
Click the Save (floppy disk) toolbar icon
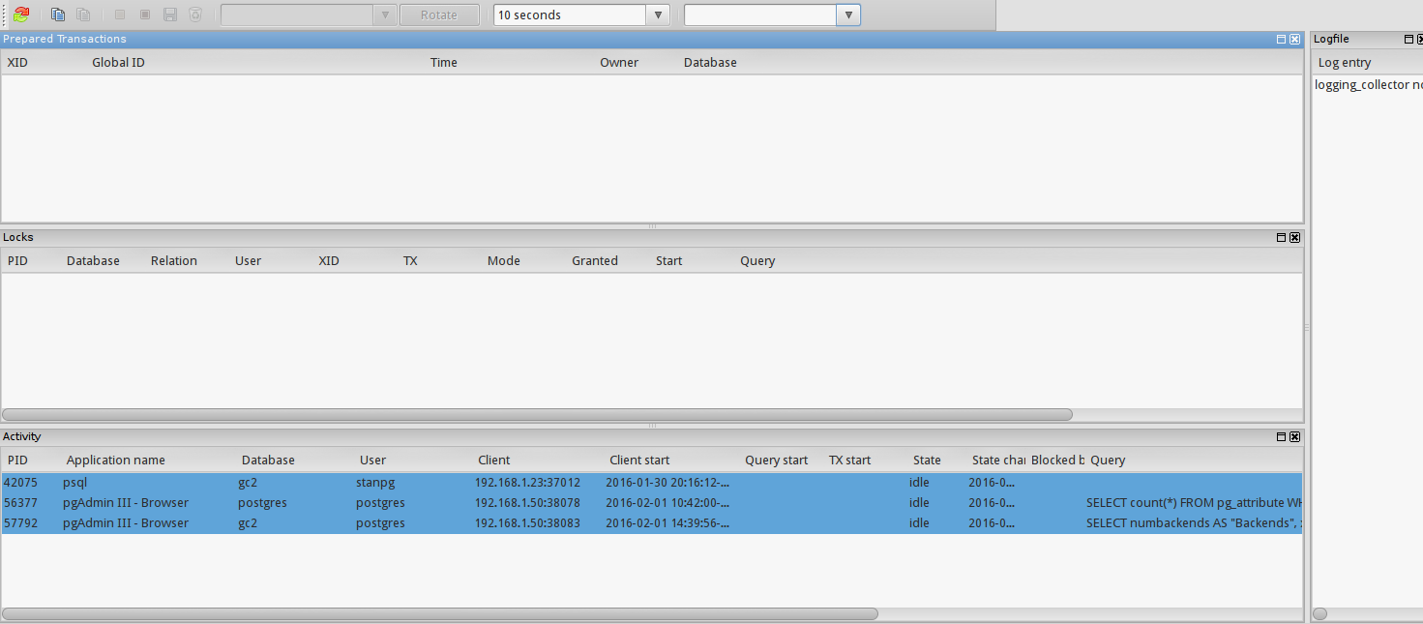click(170, 15)
